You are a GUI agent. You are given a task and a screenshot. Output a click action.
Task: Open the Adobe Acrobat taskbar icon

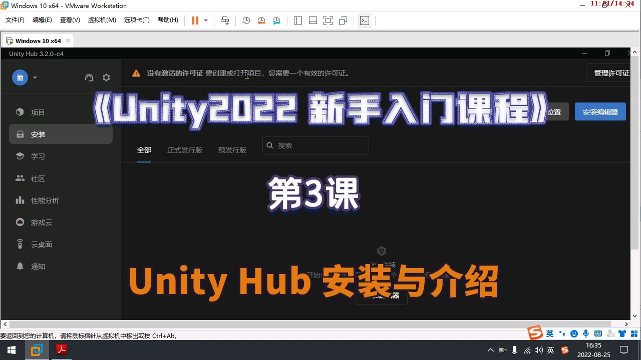point(61,350)
